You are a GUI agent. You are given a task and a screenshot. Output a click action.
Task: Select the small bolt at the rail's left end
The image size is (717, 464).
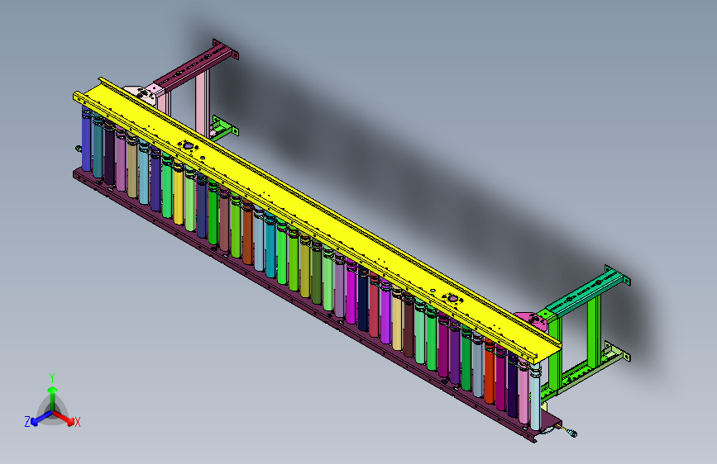(79, 149)
